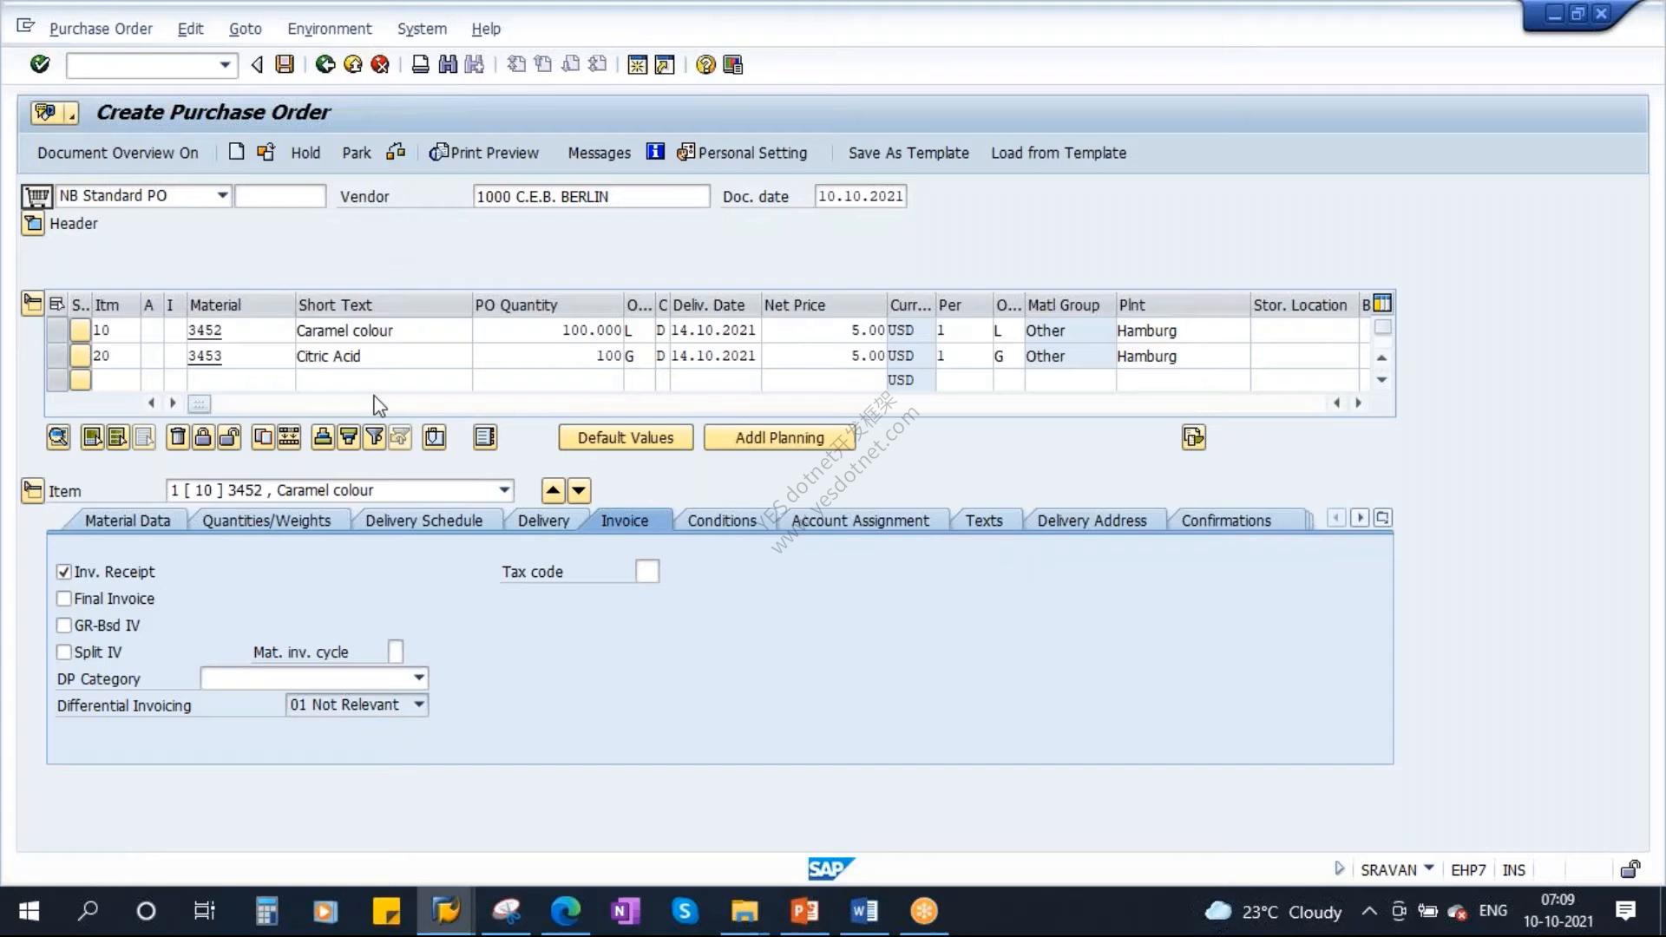Collapse the Item Overview section
Image resolution: width=1666 pixels, height=937 pixels.
(x=32, y=303)
